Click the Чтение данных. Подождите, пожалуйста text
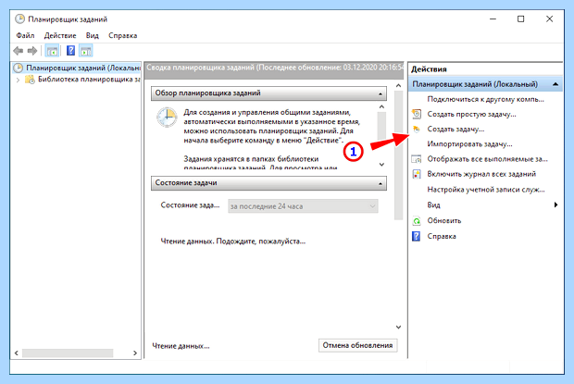 (232, 242)
